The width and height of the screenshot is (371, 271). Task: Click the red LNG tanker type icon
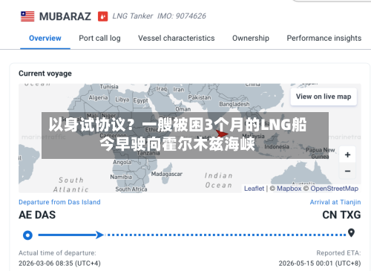pos(102,16)
